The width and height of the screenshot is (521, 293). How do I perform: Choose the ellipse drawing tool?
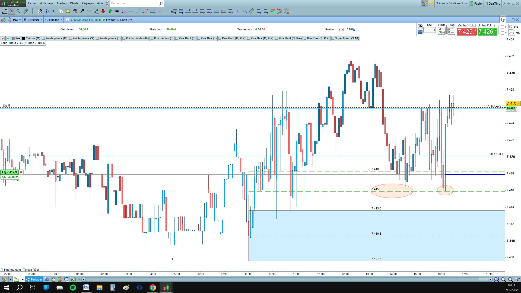point(145,11)
